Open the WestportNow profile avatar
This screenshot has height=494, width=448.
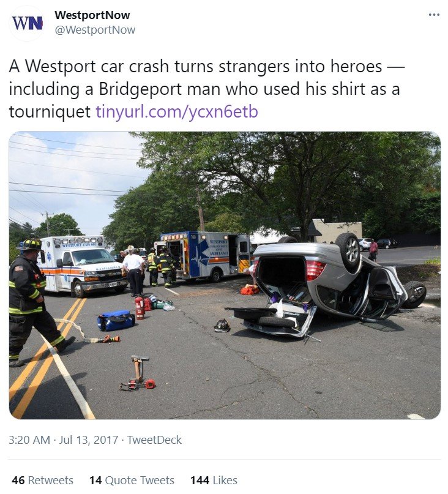[x=27, y=23]
